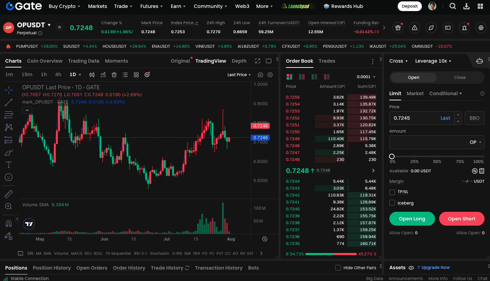Change candlestick chart type
The width and height of the screenshot is (490, 281).
[92, 75]
